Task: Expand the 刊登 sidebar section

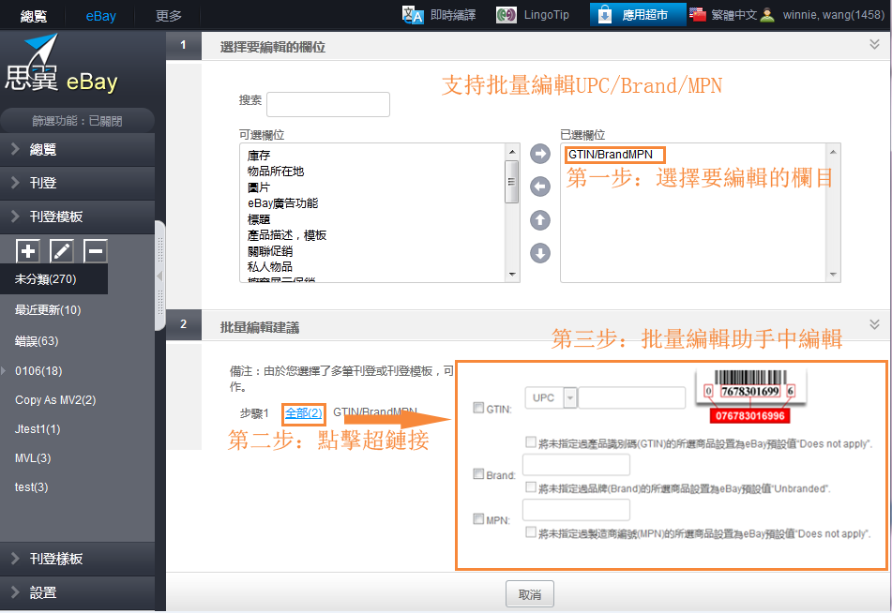Action: (77, 183)
